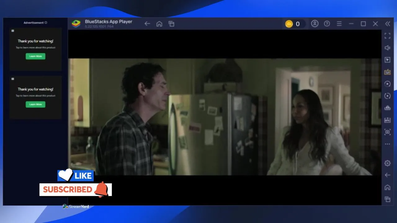Click the recent apps icon in side toolbar
The height and width of the screenshot is (223, 397).
(387, 199)
